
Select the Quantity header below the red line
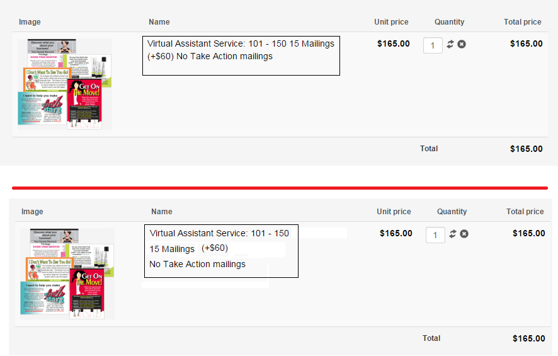tap(452, 212)
